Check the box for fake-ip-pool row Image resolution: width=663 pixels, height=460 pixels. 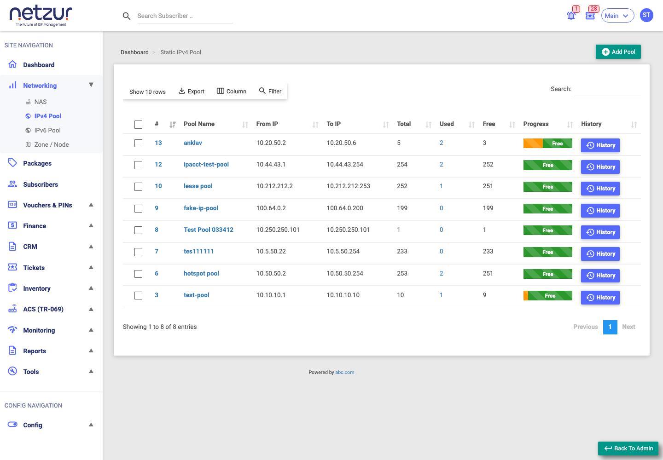tap(138, 208)
